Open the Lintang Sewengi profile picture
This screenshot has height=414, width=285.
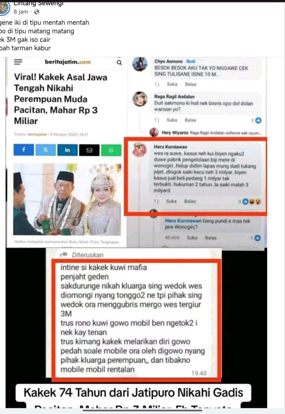pos(4,8)
